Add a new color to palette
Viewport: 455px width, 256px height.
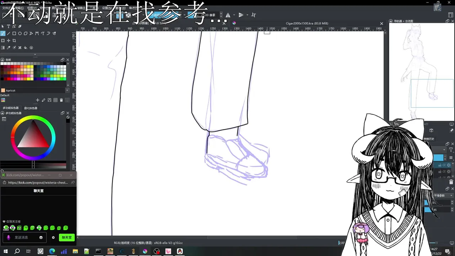tap(38, 100)
